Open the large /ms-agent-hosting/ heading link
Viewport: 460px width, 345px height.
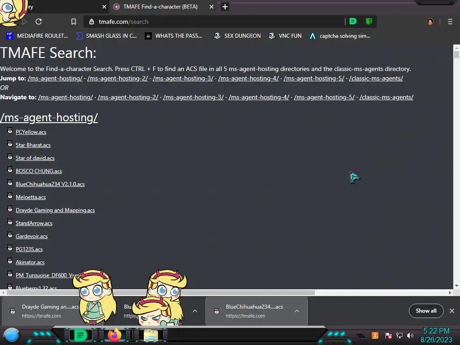coord(49,118)
